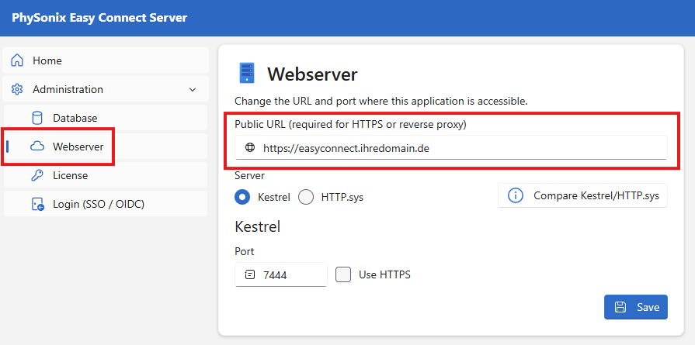The width and height of the screenshot is (695, 345).
Task: Open the Home menu item
Action: coord(106,60)
